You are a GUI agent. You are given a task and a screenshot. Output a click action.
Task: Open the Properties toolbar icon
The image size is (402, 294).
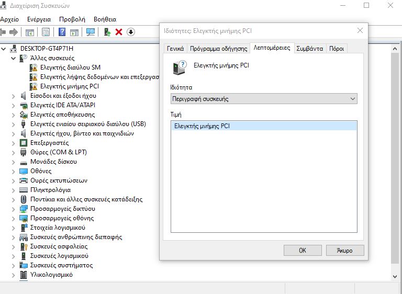point(46,32)
